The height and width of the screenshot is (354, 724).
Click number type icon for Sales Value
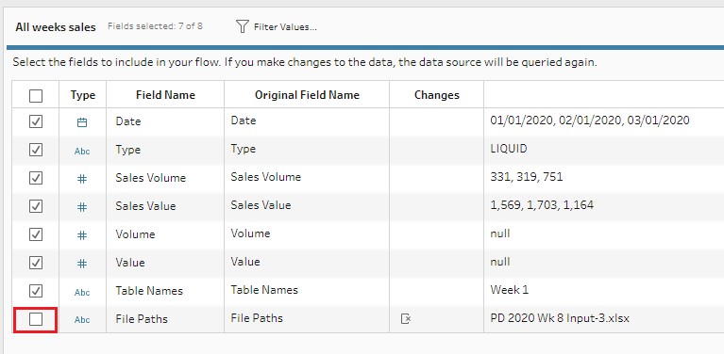82,207
